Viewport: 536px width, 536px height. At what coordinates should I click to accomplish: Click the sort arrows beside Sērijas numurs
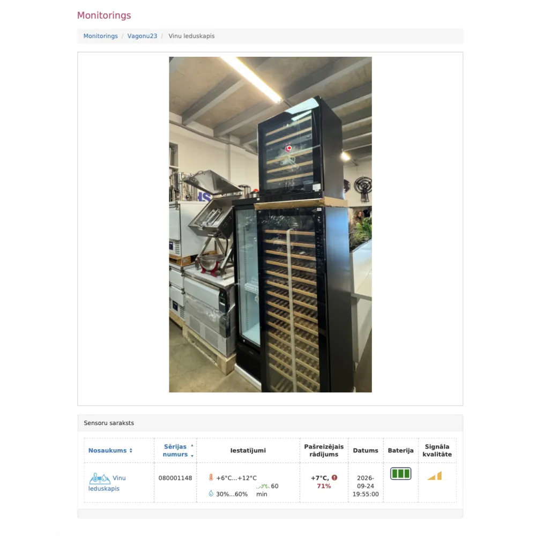coord(192,451)
